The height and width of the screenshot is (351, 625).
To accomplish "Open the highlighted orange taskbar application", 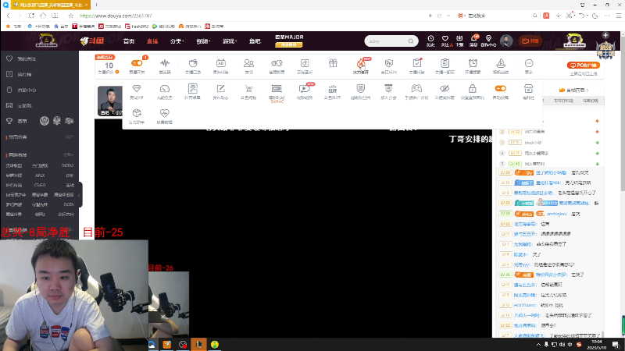I will tap(198, 344).
